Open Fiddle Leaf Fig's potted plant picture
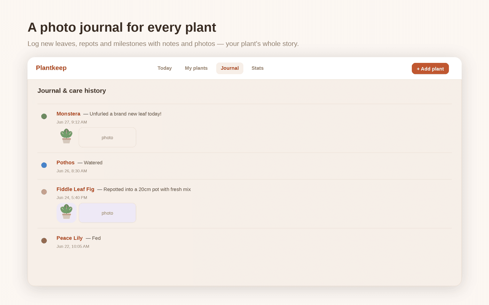489x305 pixels. coord(66,213)
